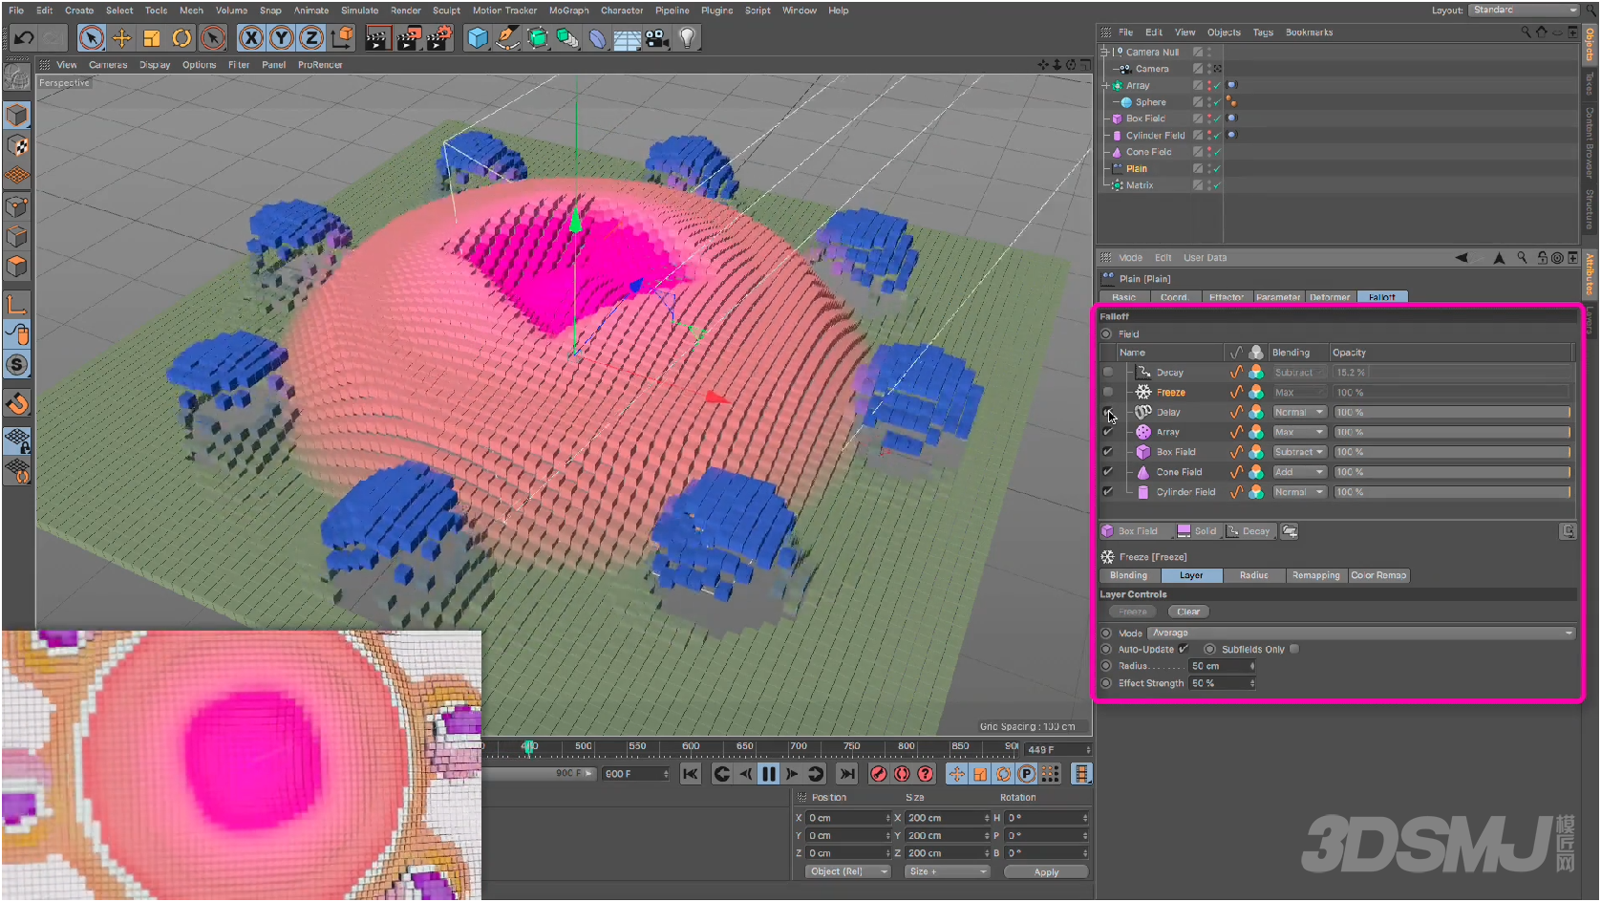Open the Layout Standard dropdown
Image resolution: width=1601 pixels, height=902 pixels.
point(1524,10)
